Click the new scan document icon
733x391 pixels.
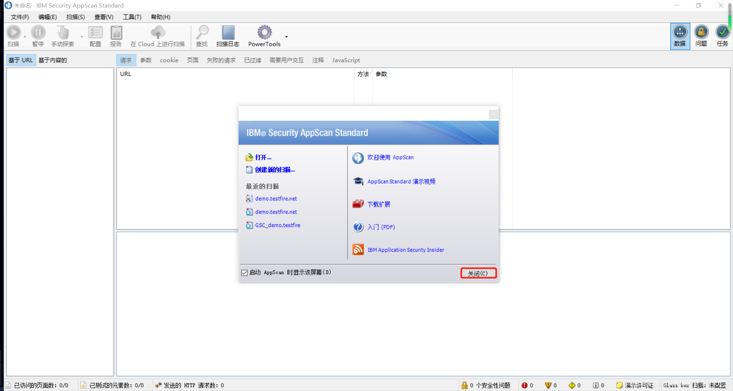(249, 170)
